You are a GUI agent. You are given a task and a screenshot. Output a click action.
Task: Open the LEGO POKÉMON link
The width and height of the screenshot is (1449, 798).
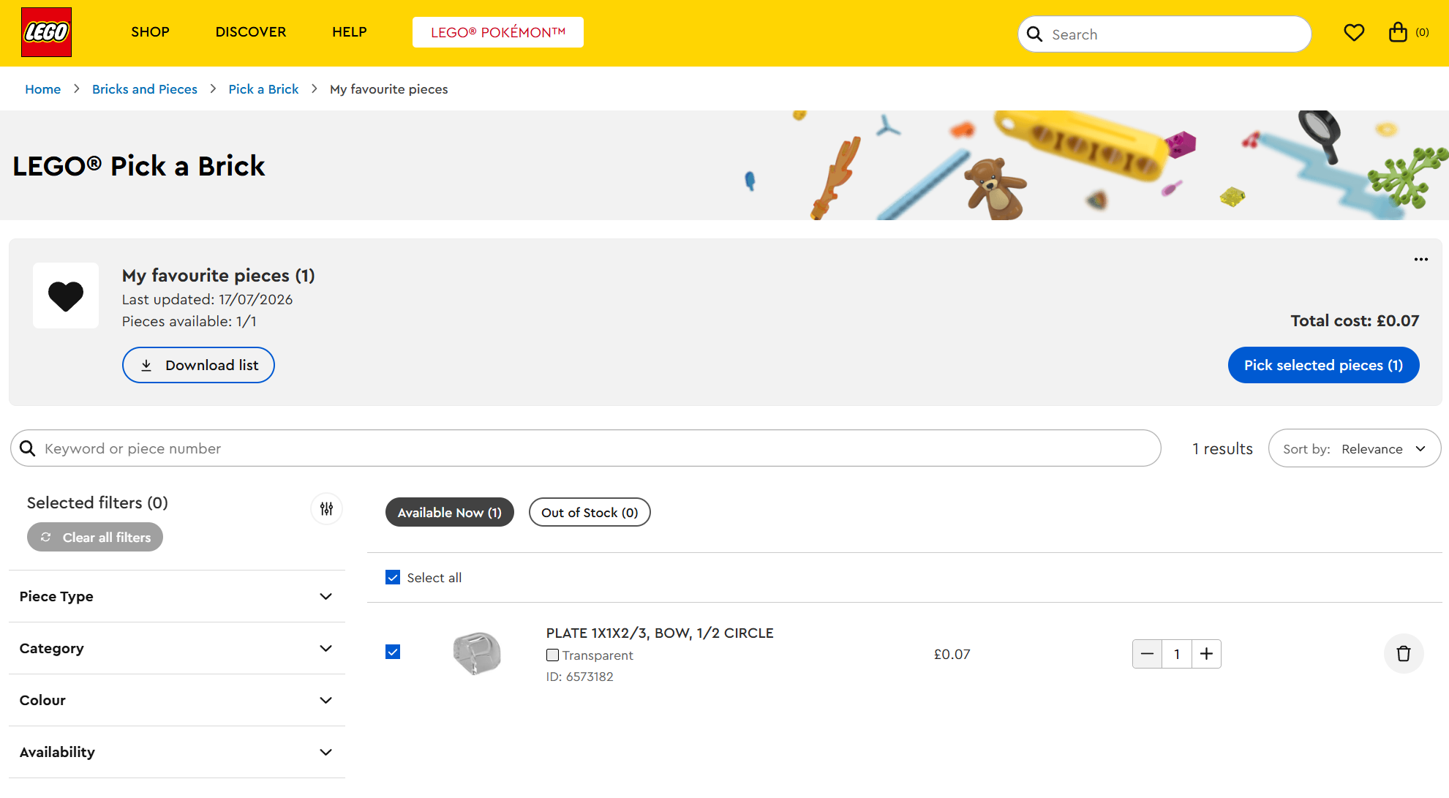(498, 32)
